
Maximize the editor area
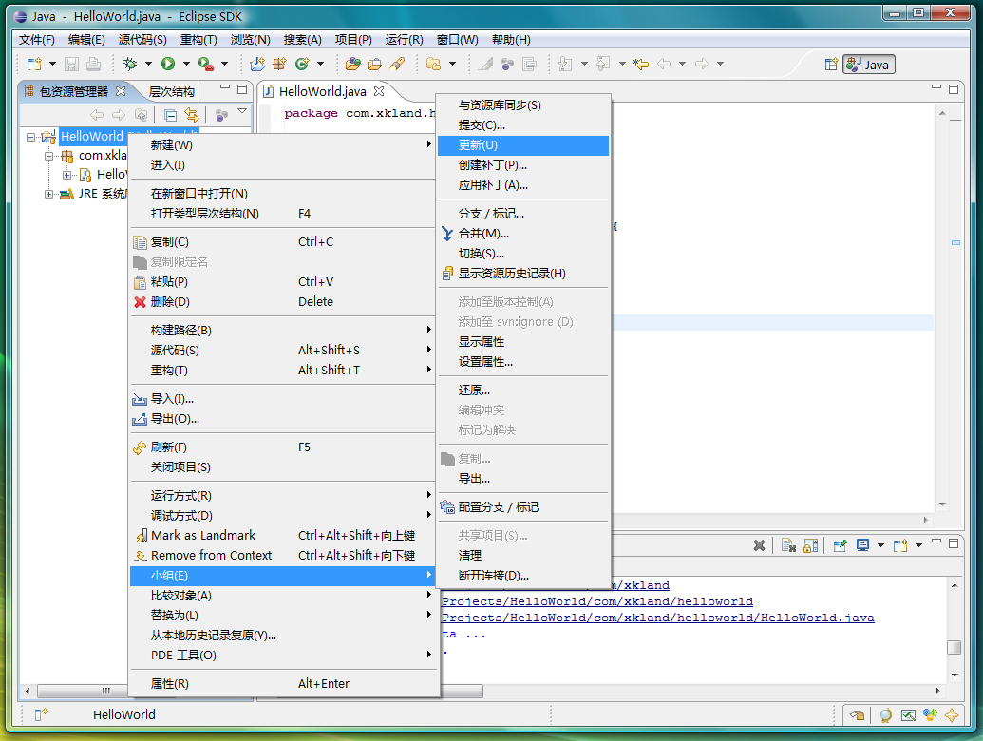tap(954, 89)
